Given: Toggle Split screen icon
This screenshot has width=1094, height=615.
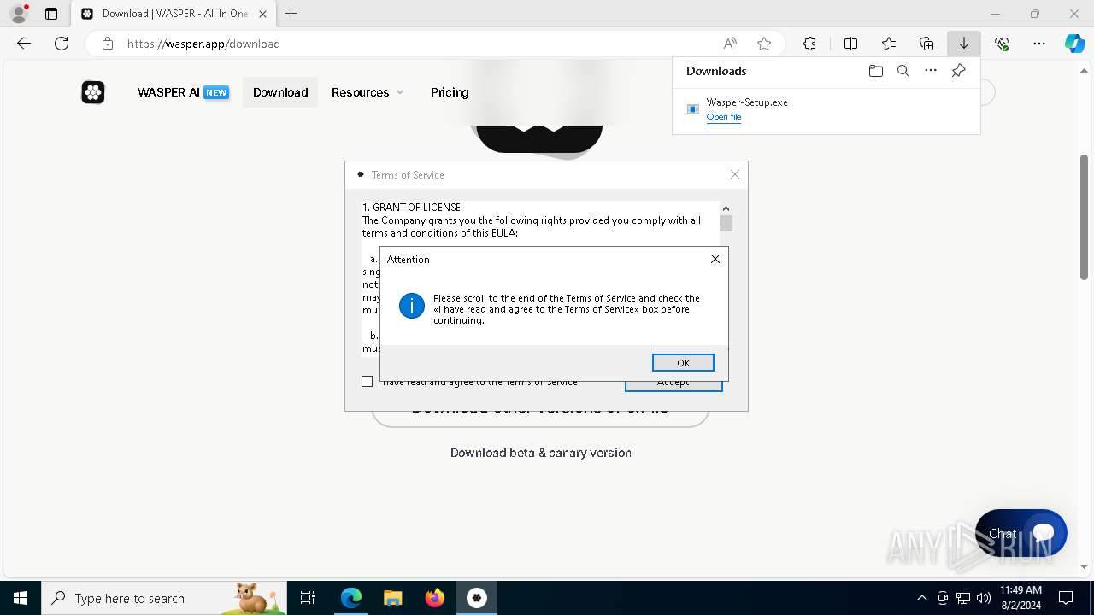Looking at the screenshot, I should (850, 44).
